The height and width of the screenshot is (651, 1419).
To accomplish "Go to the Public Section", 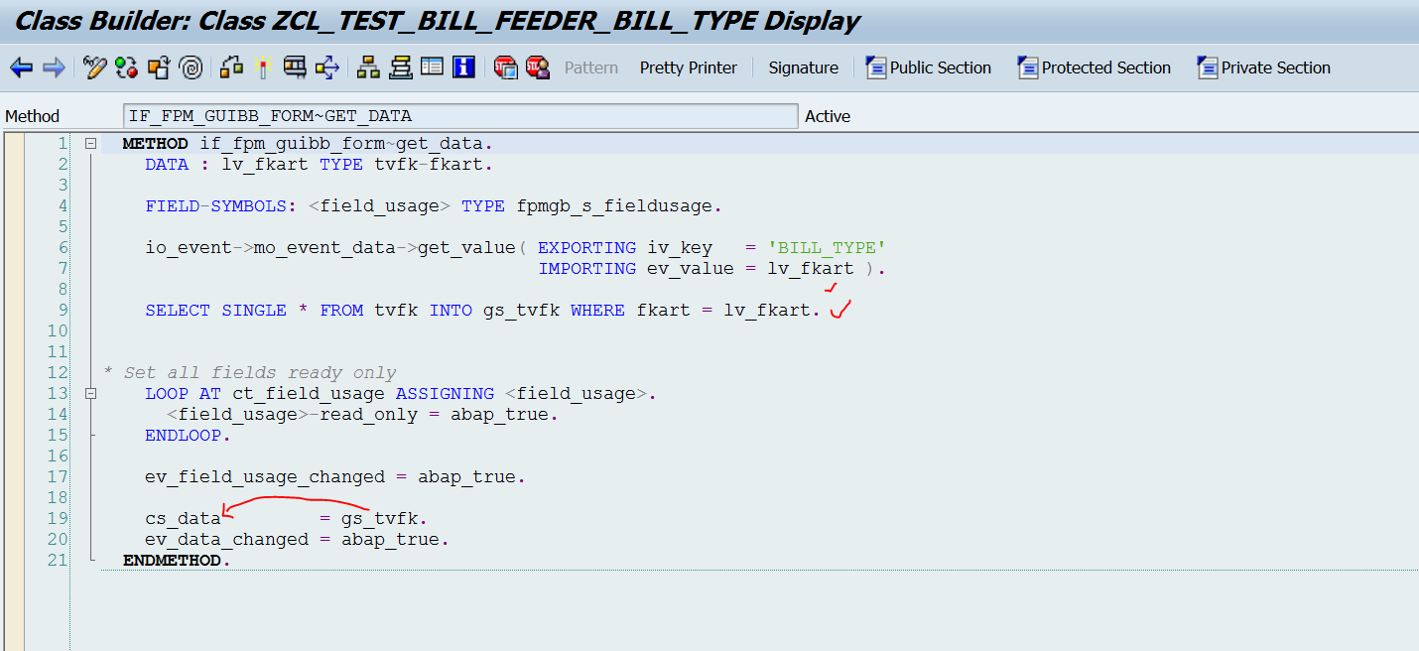I will 929,67.
